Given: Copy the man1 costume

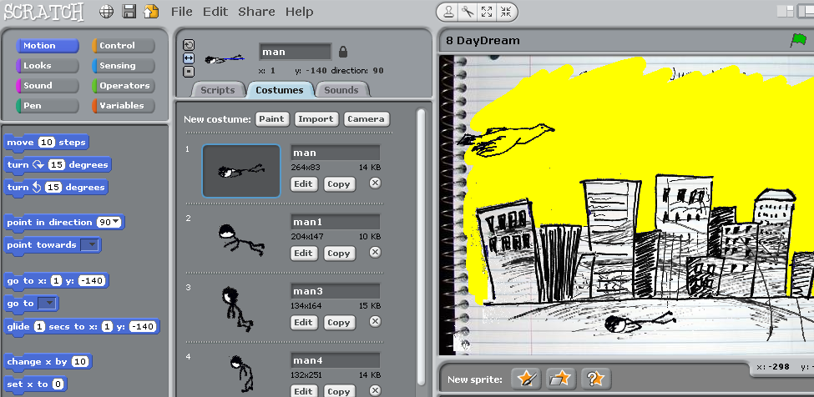Looking at the screenshot, I should (x=339, y=254).
